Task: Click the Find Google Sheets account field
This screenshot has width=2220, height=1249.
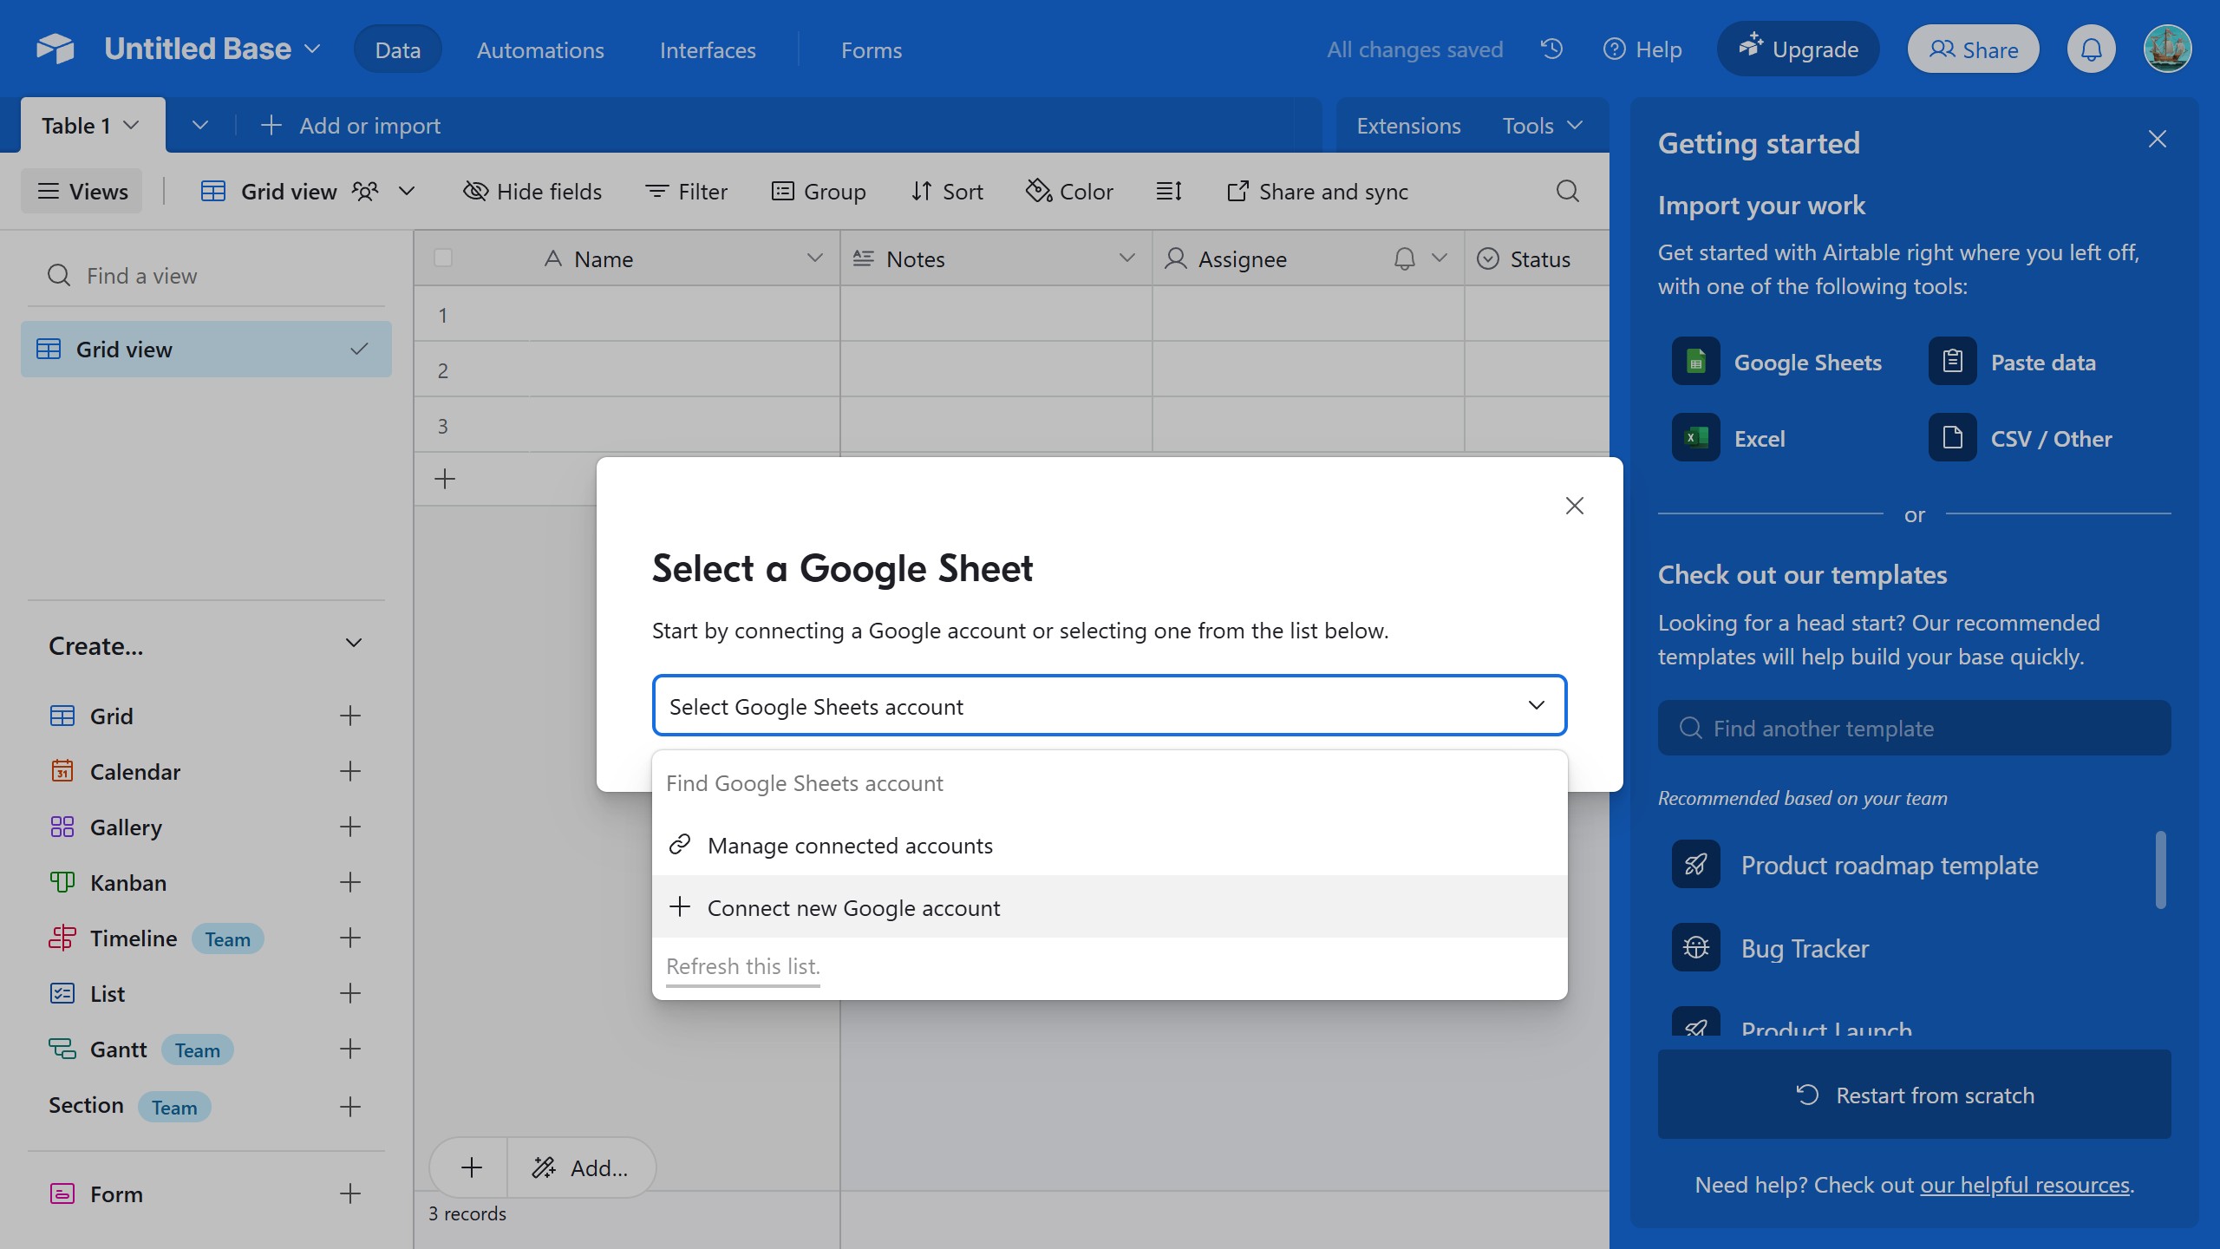Action: pos(1109,783)
